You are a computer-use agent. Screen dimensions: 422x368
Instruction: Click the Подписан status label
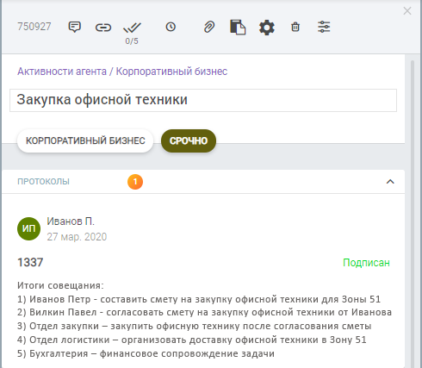coord(366,263)
